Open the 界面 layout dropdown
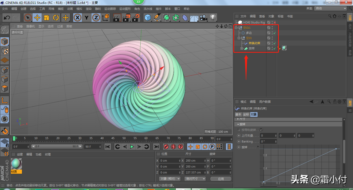353x190 pixels. tap(331, 9)
